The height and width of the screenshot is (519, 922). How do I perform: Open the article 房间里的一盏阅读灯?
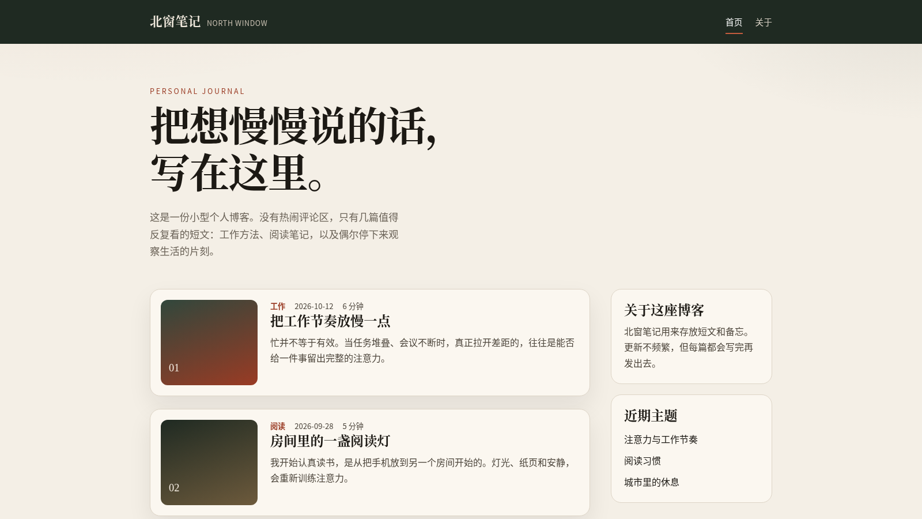pos(330,441)
